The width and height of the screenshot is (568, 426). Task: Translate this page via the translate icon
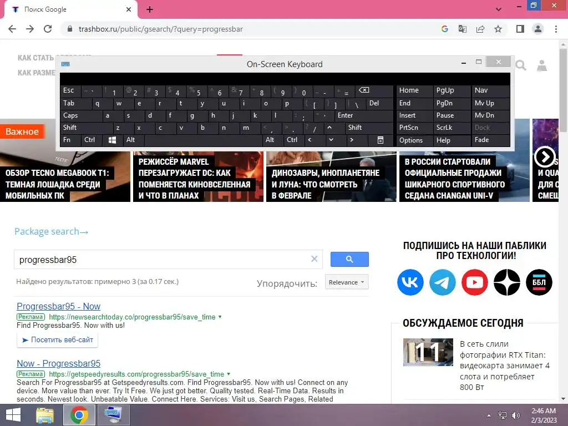[x=462, y=29]
